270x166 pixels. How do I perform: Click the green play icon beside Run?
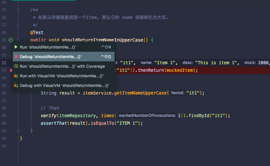tap(16, 47)
